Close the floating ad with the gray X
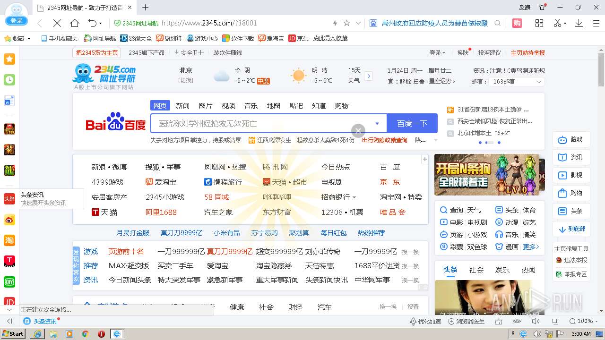Viewport: 605px width, 340px height. (x=358, y=131)
